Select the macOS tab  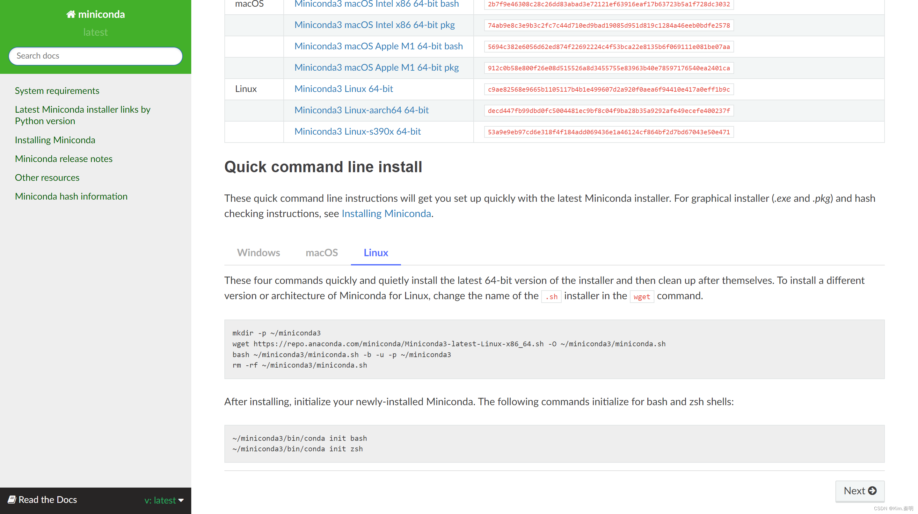(x=322, y=252)
